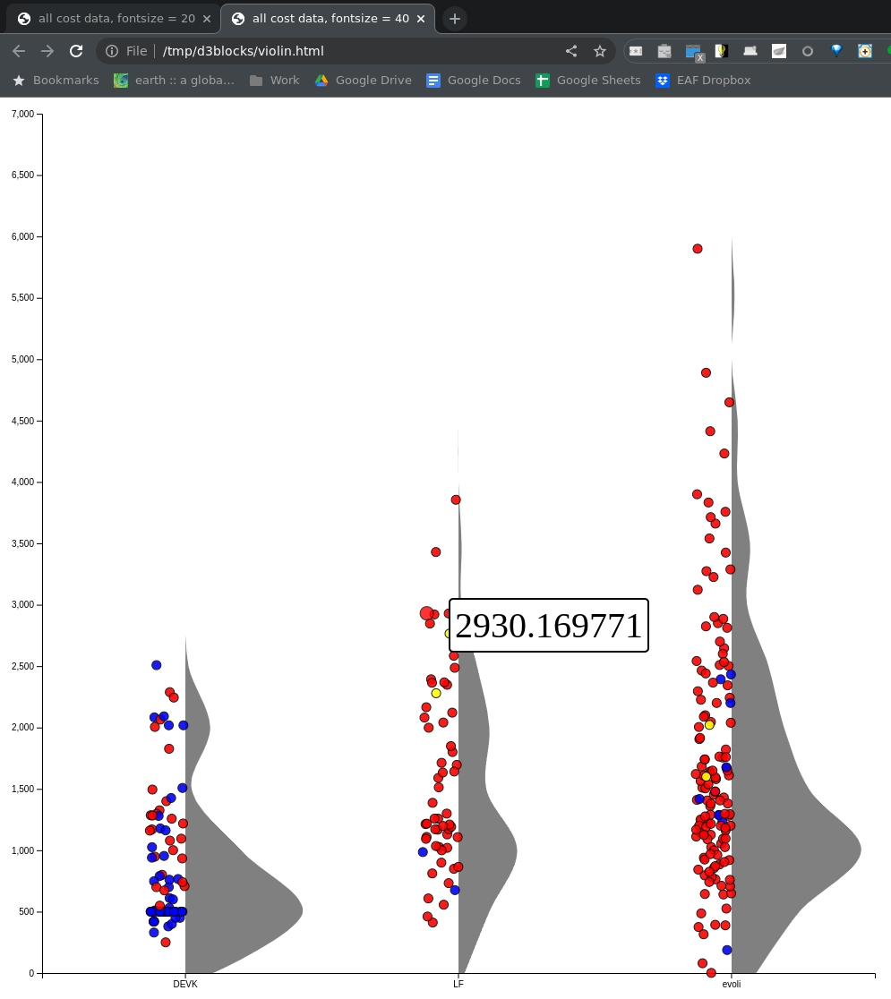Click the 5,500 y-axis tick label
Screen dimensions: 891x999
(23, 297)
